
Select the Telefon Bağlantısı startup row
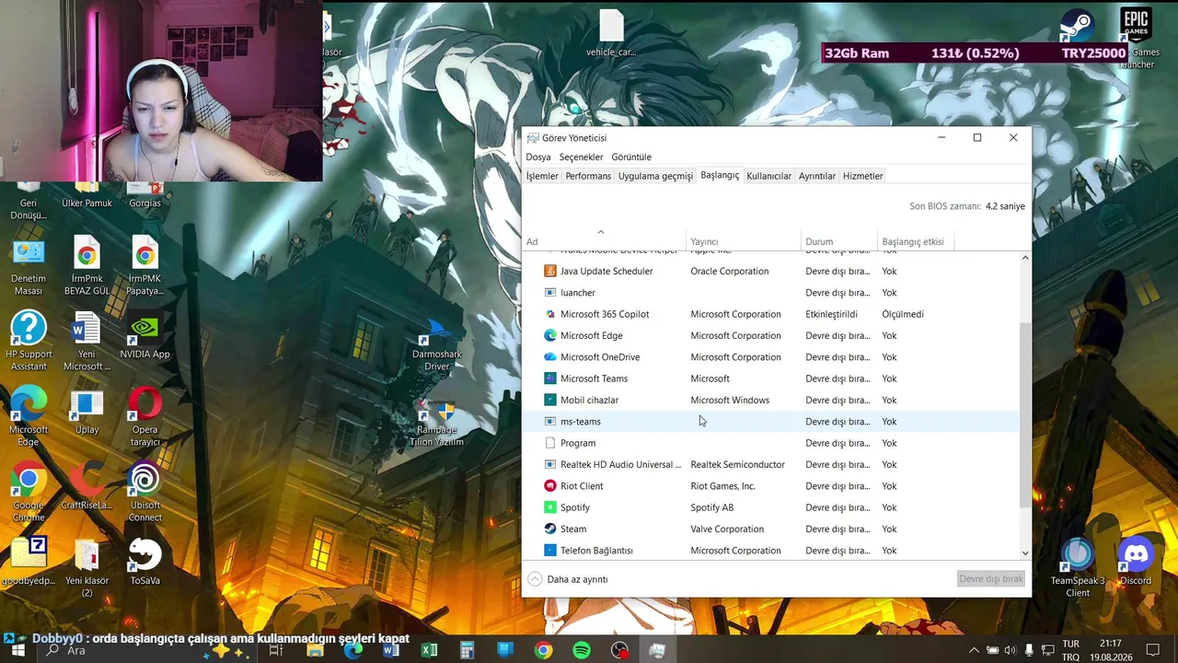[x=771, y=551]
